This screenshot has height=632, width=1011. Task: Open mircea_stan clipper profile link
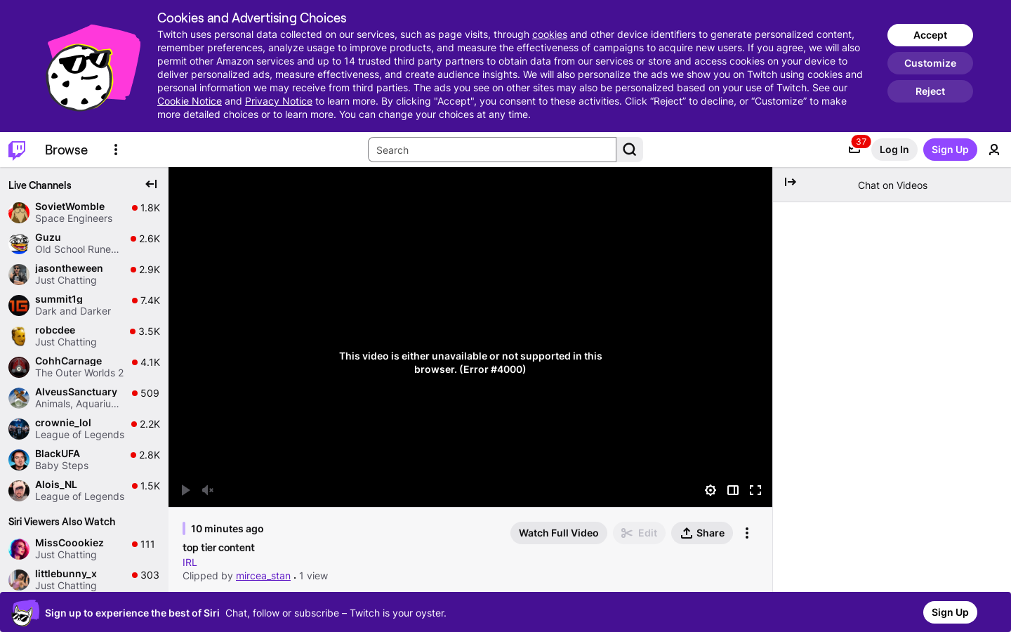pos(263,576)
